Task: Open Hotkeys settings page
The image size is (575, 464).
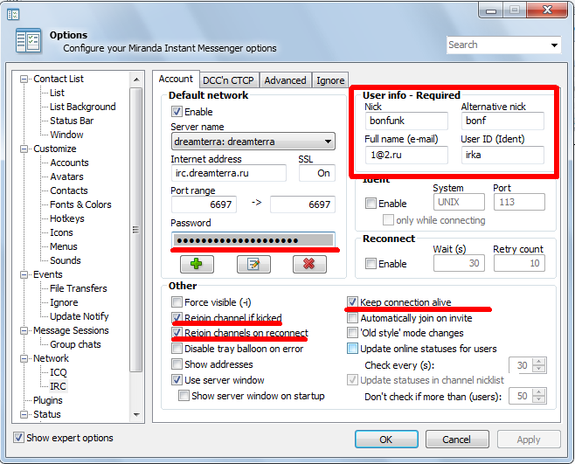Action: (x=67, y=218)
